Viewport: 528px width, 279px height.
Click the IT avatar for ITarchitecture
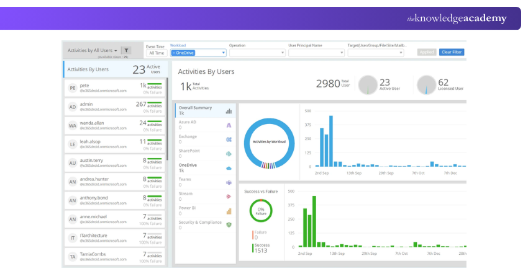(x=73, y=238)
